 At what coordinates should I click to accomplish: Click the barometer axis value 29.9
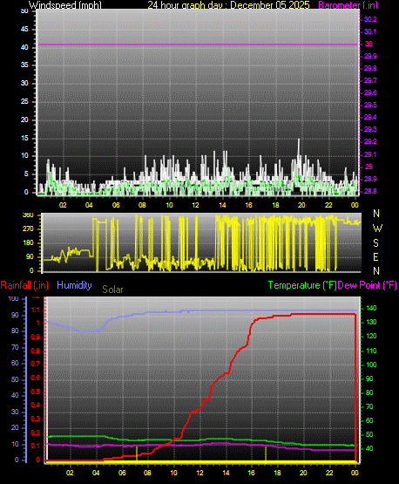click(370, 56)
